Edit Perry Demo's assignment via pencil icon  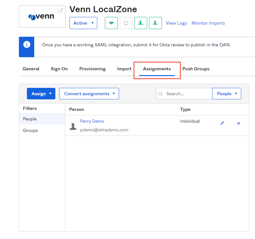coord(222,123)
